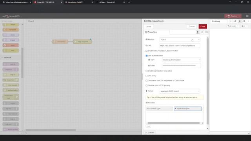Open authentication Type dropdown
The height and width of the screenshot is (141, 251).
[181, 60]
